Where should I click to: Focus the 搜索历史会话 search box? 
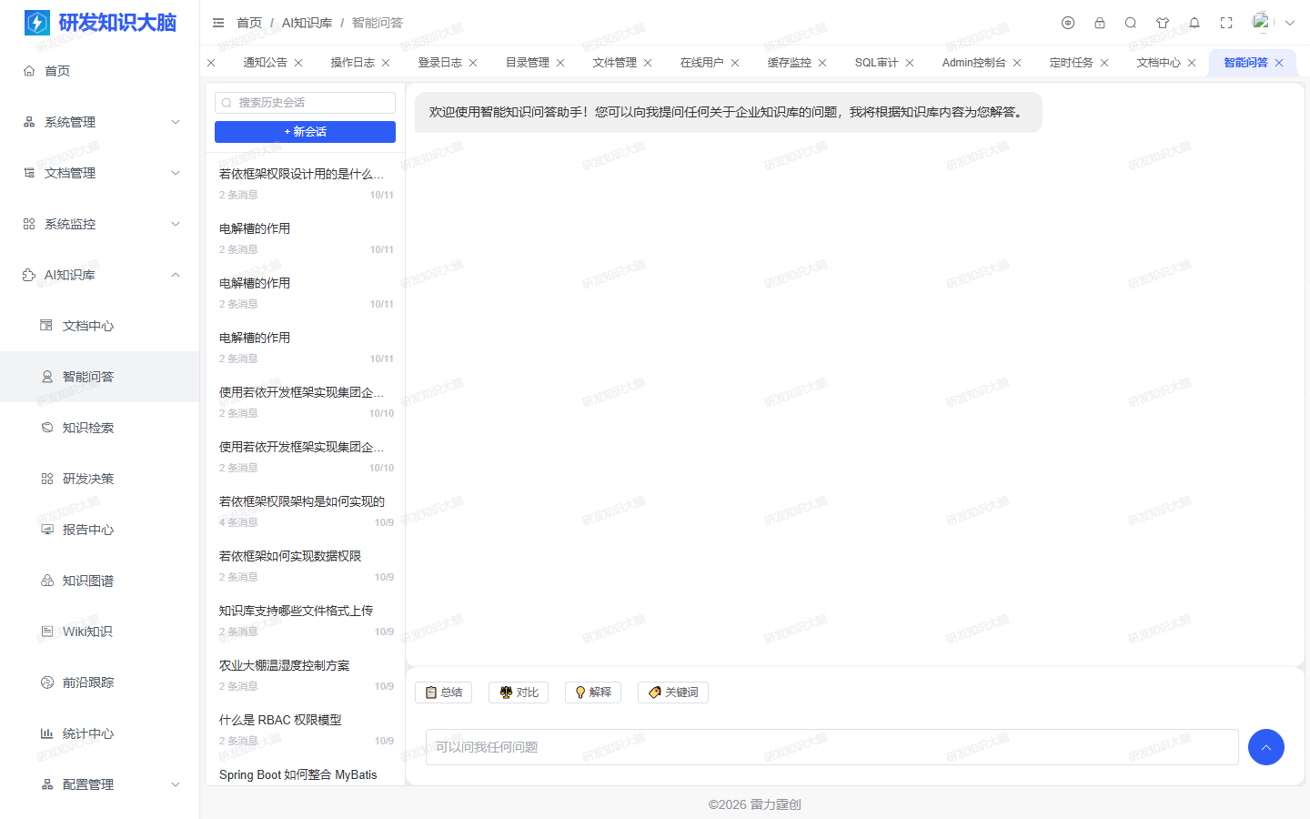(x=305, y=103)
